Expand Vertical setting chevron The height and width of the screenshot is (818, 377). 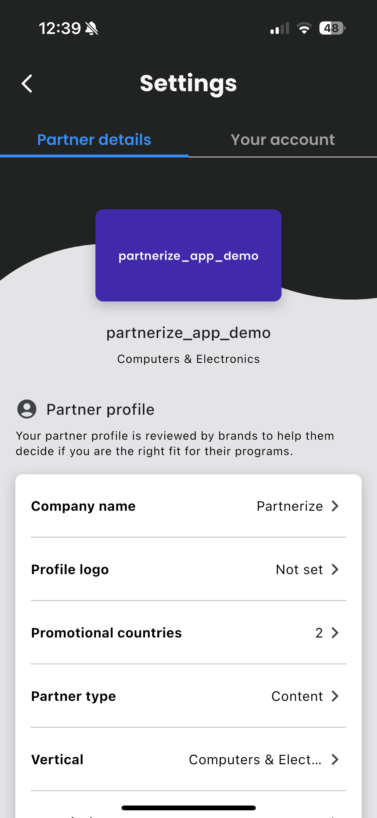[x=335, y=759]
